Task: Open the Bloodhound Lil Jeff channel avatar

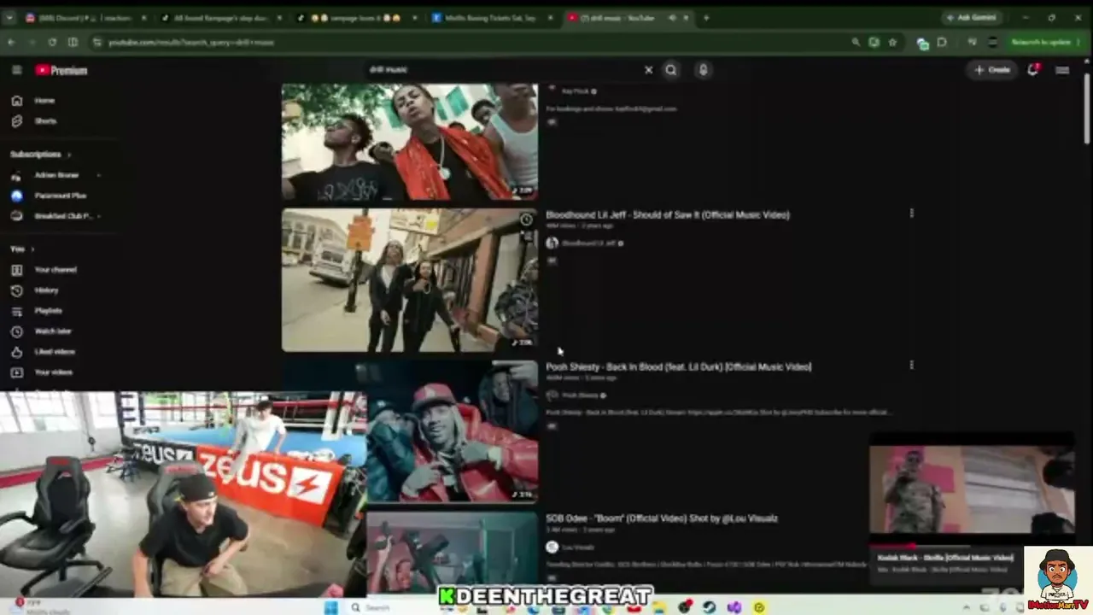Action: (552, 243)
